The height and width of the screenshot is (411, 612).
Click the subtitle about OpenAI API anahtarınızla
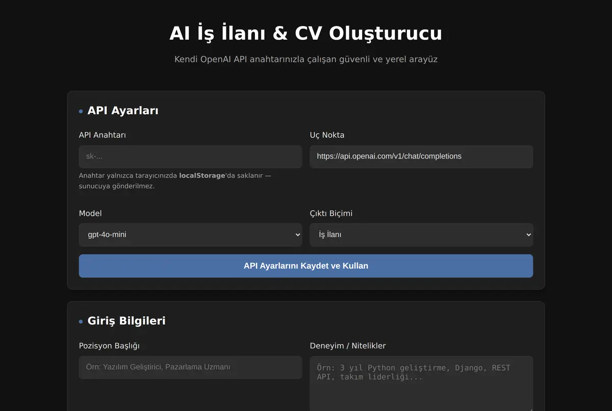pos(306,59)
